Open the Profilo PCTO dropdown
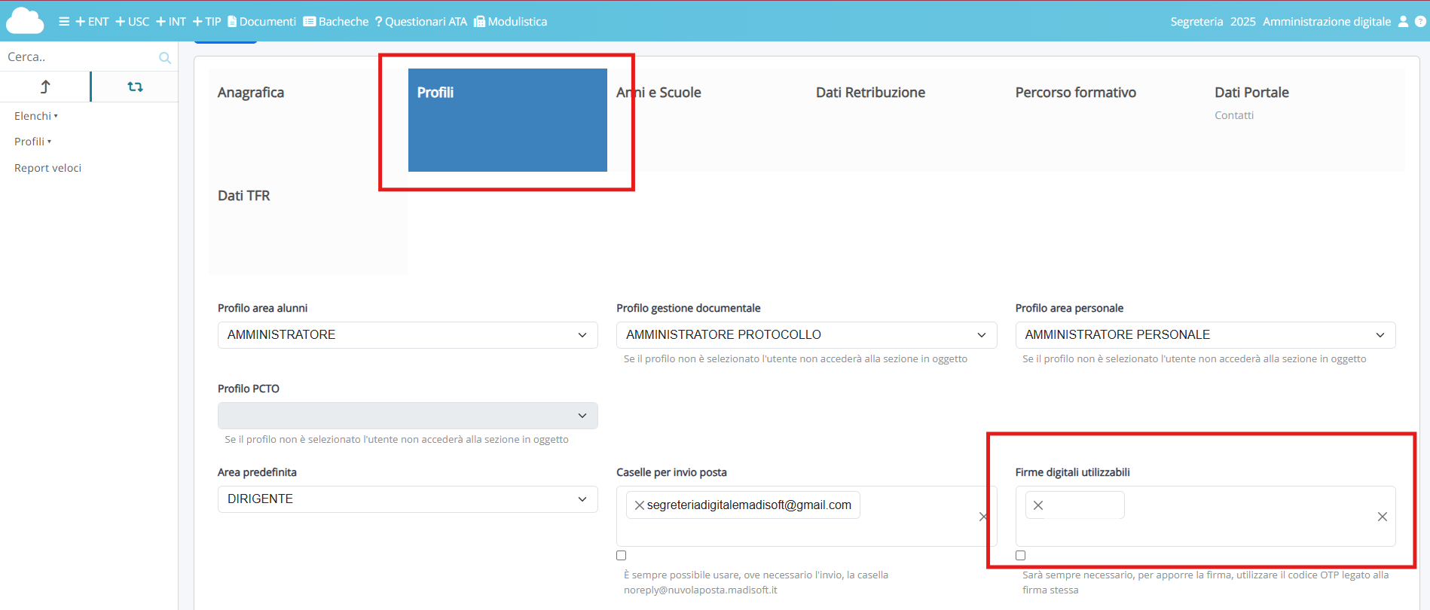This screenshot has height=610, width=1430. tap(408, 416)
